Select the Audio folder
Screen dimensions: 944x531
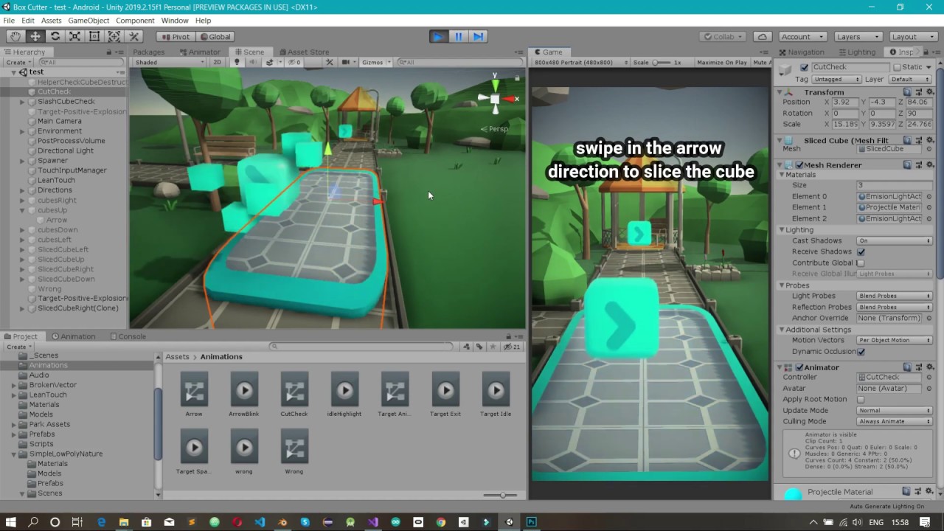click(39, 375)
